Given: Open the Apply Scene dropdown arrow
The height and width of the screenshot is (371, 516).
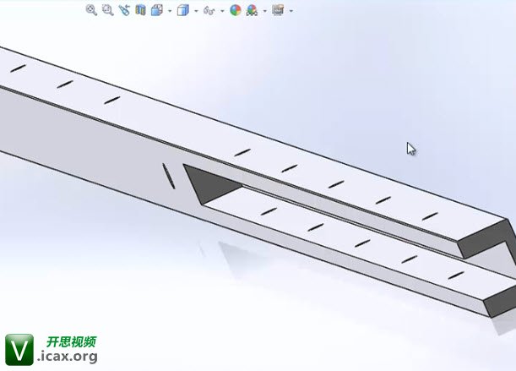Looking at the screenshot, I should (x=265, y=11).
